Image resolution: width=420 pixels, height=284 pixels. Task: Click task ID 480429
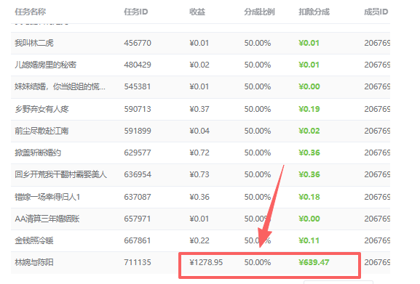click(x=138, y=65)
